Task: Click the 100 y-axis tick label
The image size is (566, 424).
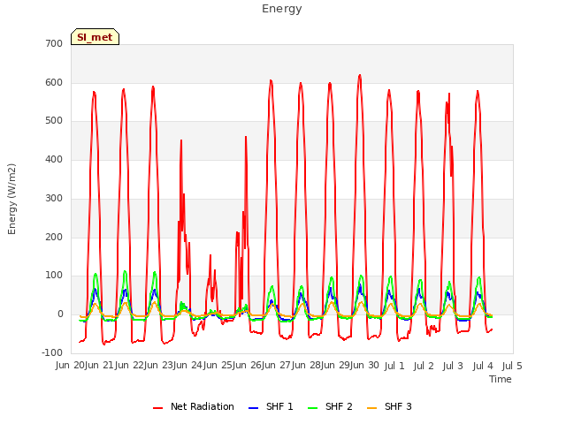Action: click(54, 276)
